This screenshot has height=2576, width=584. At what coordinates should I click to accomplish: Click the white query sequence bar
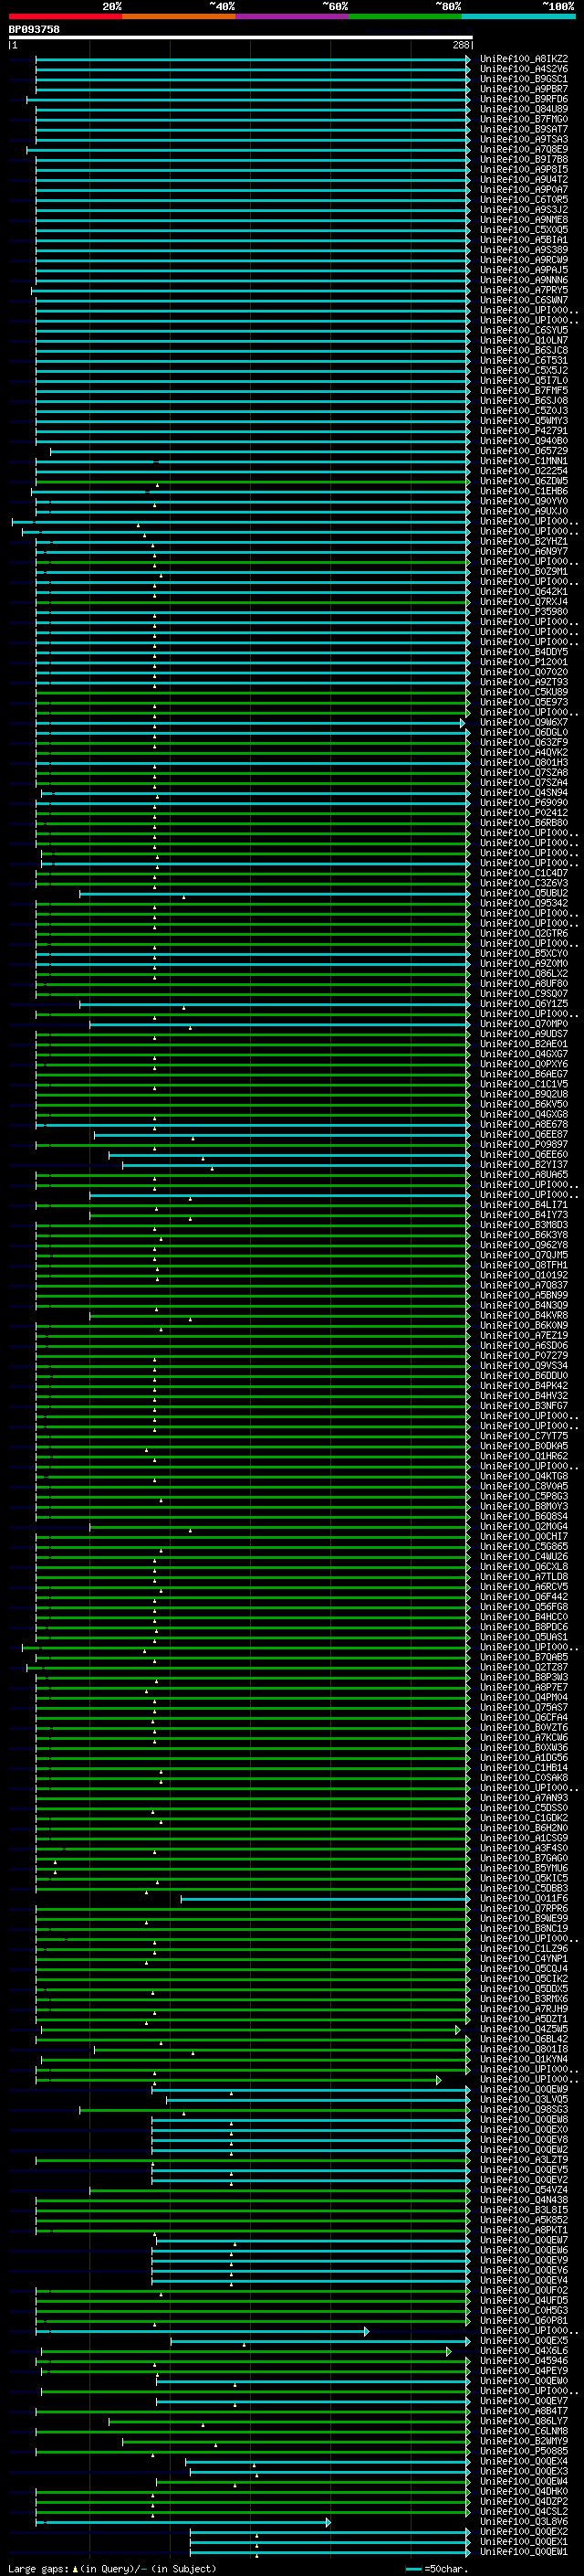[240, 37]
